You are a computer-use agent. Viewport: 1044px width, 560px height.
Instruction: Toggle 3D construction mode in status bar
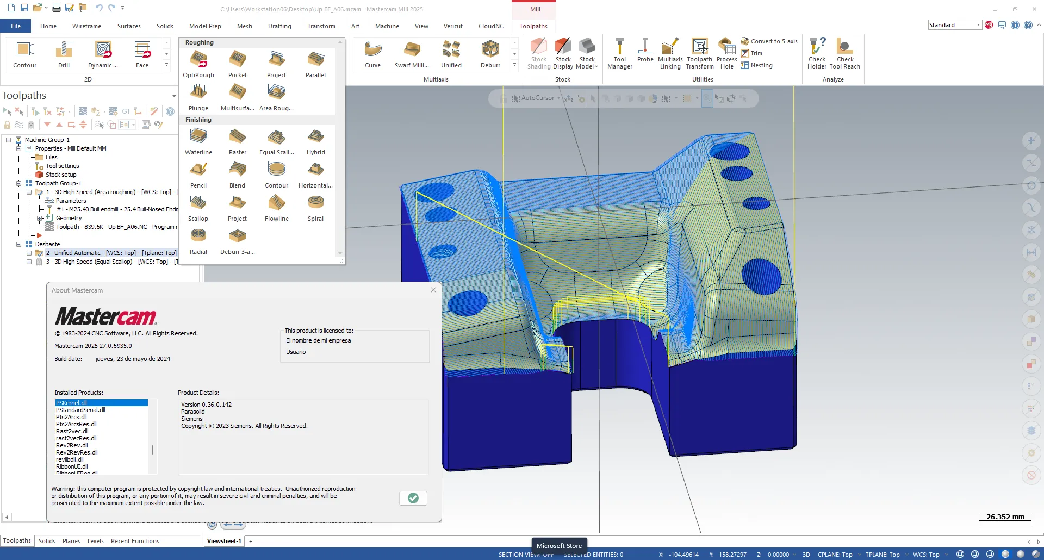(806, 555)
